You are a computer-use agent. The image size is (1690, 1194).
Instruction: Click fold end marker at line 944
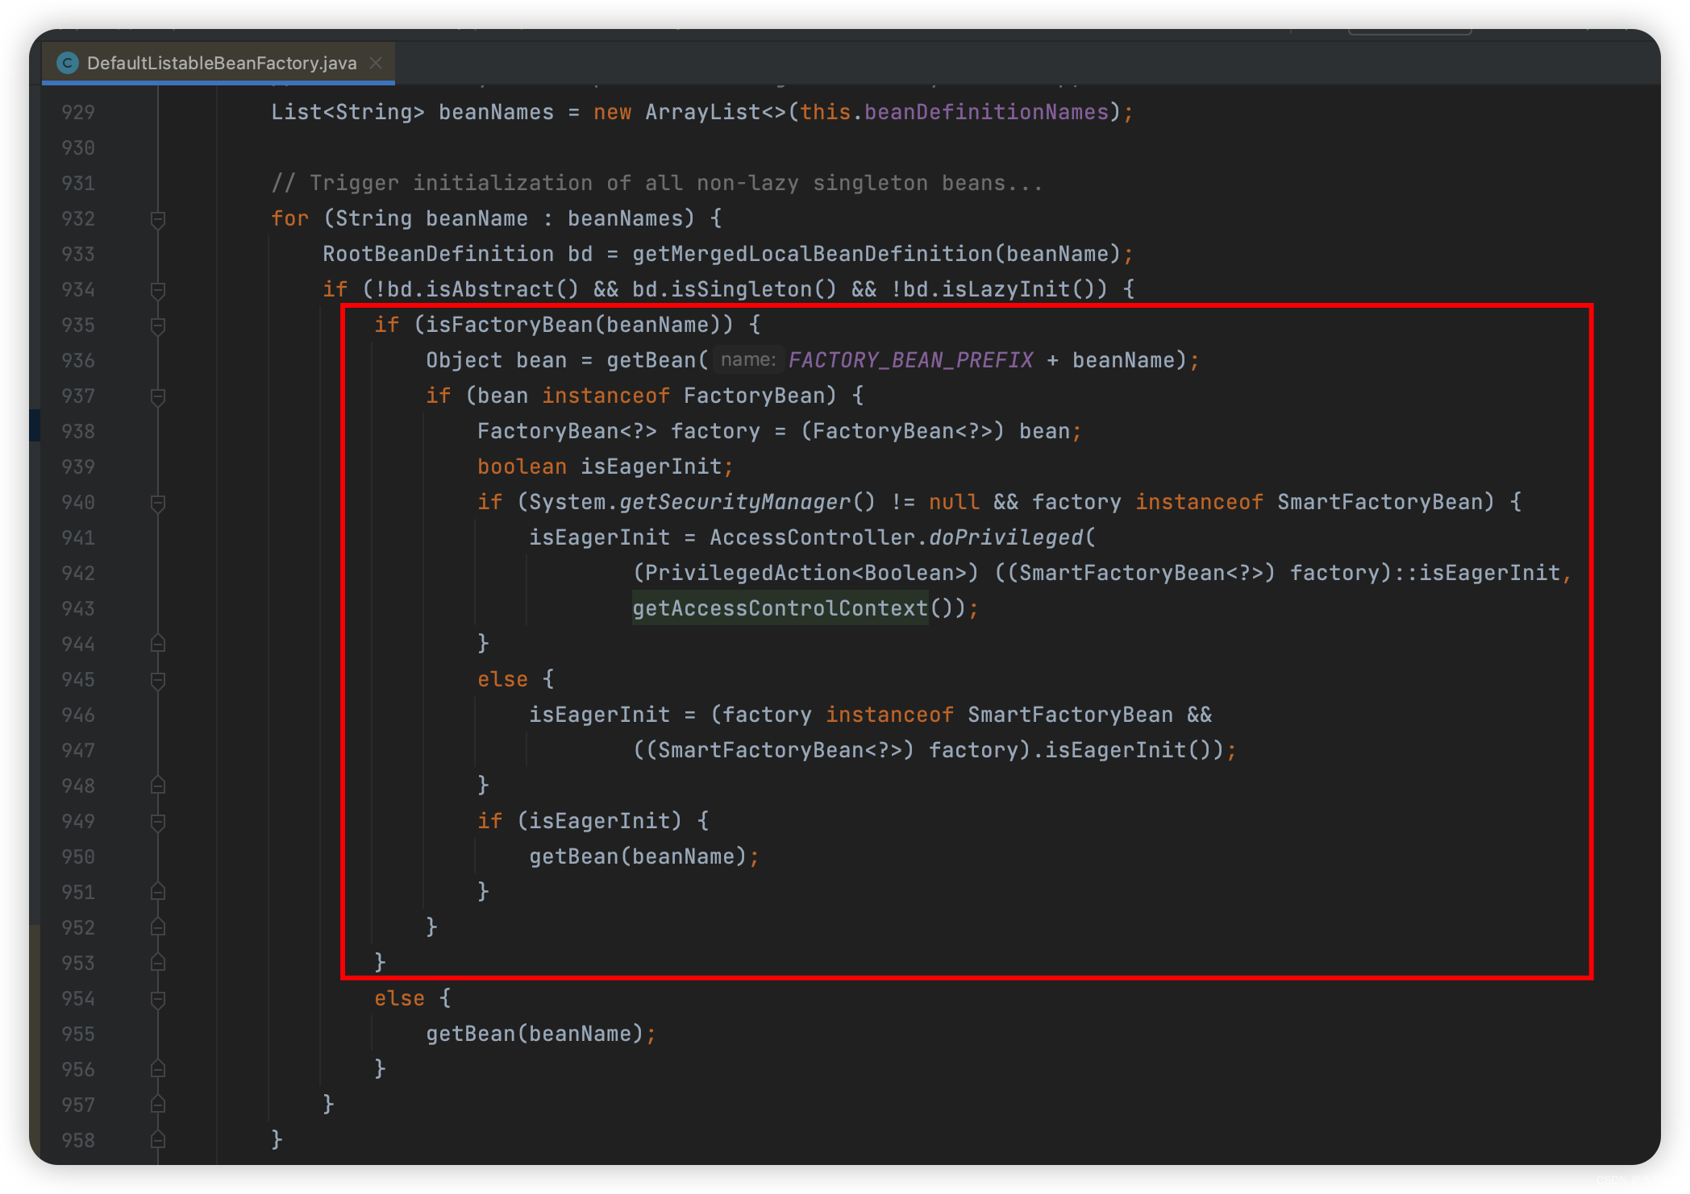[x=158, y=644]
